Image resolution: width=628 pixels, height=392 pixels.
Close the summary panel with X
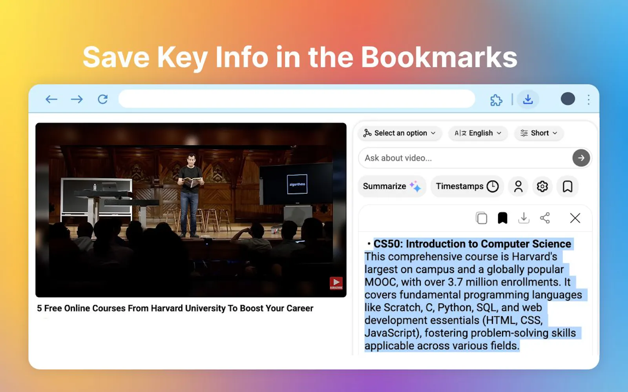click(x=575, y=218)
